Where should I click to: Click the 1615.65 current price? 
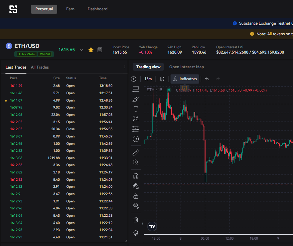[67, 50]
